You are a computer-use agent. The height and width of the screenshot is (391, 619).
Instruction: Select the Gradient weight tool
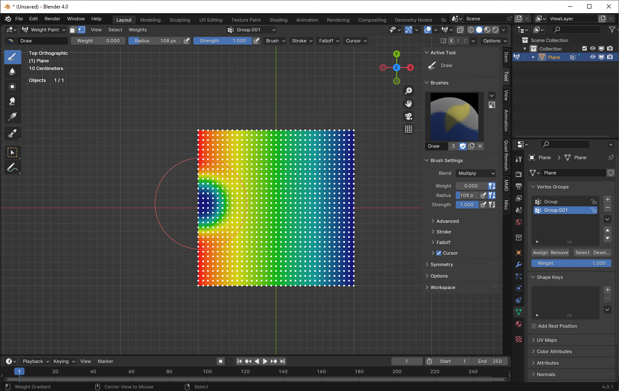coord(12,116)
